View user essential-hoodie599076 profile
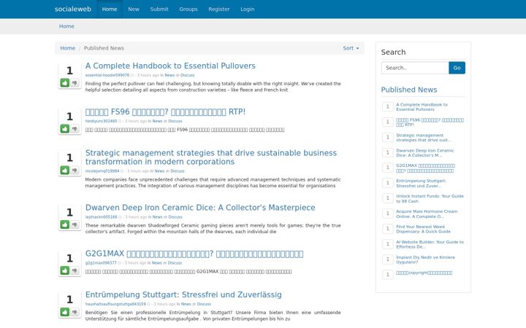This screenshot has width=526, height=328. coord(107,75)
